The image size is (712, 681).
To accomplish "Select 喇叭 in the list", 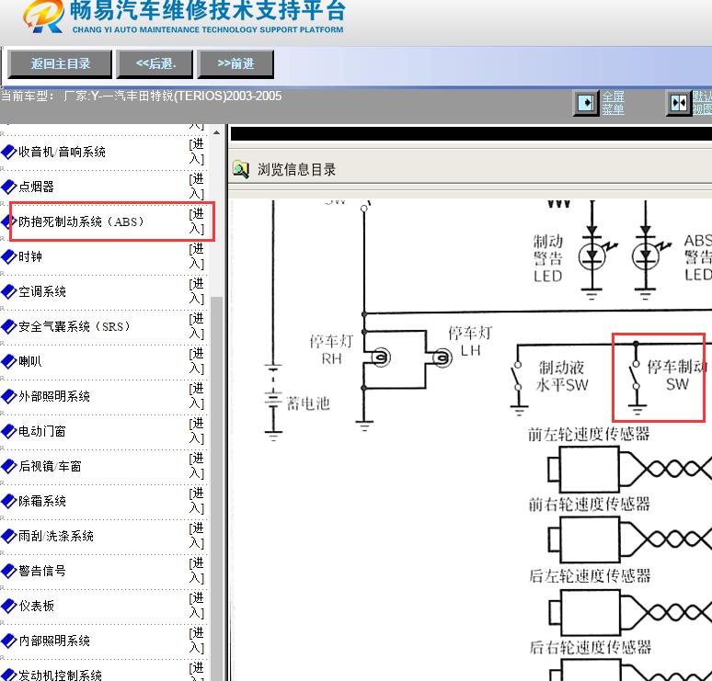I will click(30, 361).
